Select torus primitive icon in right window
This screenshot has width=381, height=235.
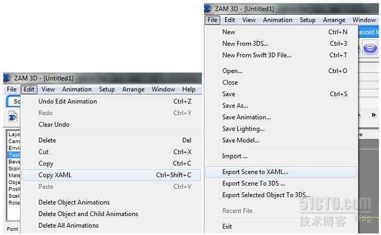tap(370, 47)
